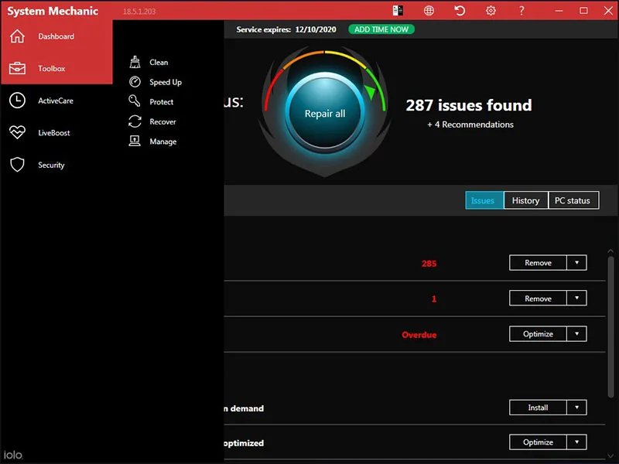Click the Speed Up gauge icon

click(135, 82)
